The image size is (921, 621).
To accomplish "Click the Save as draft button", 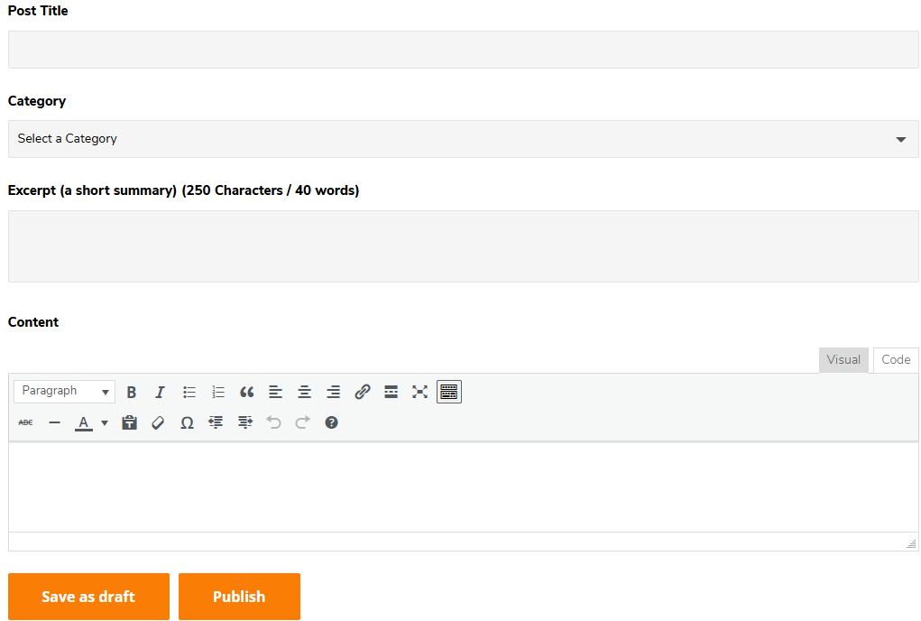I will [x=88, y=597].
